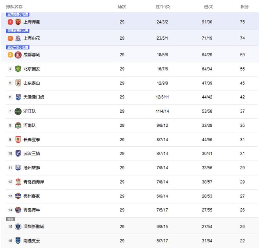Open the 青岛西海岸 team name link
Image resolution: width=259 pixels, height=248 pixels.
pyautogui.click(x=34, y=182)
